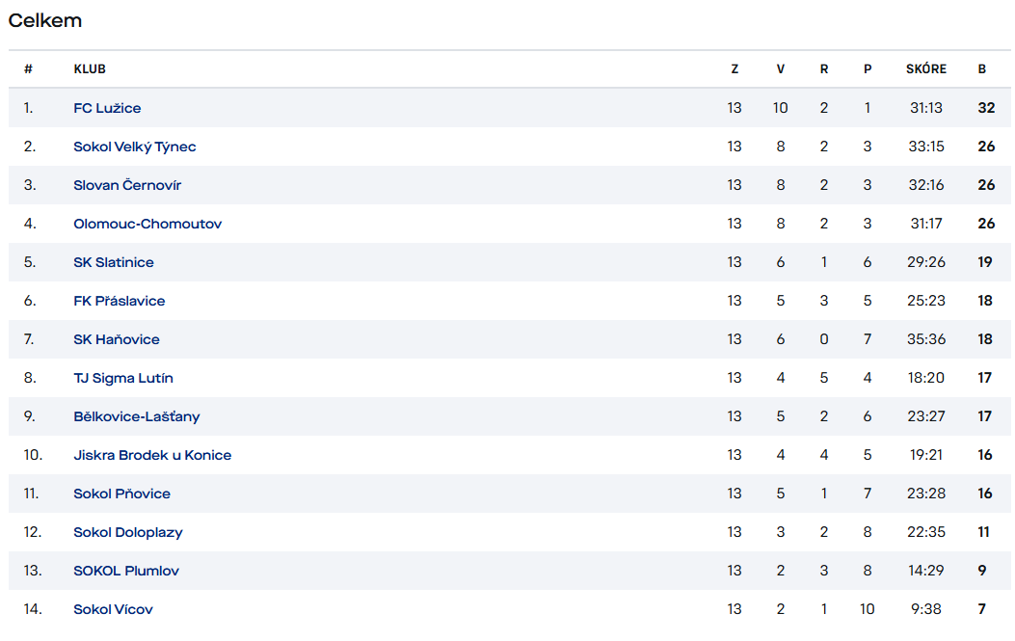1015x641 pixels.
Task: Click FC Lužice's 32 points value
Action: click(986, 108)
